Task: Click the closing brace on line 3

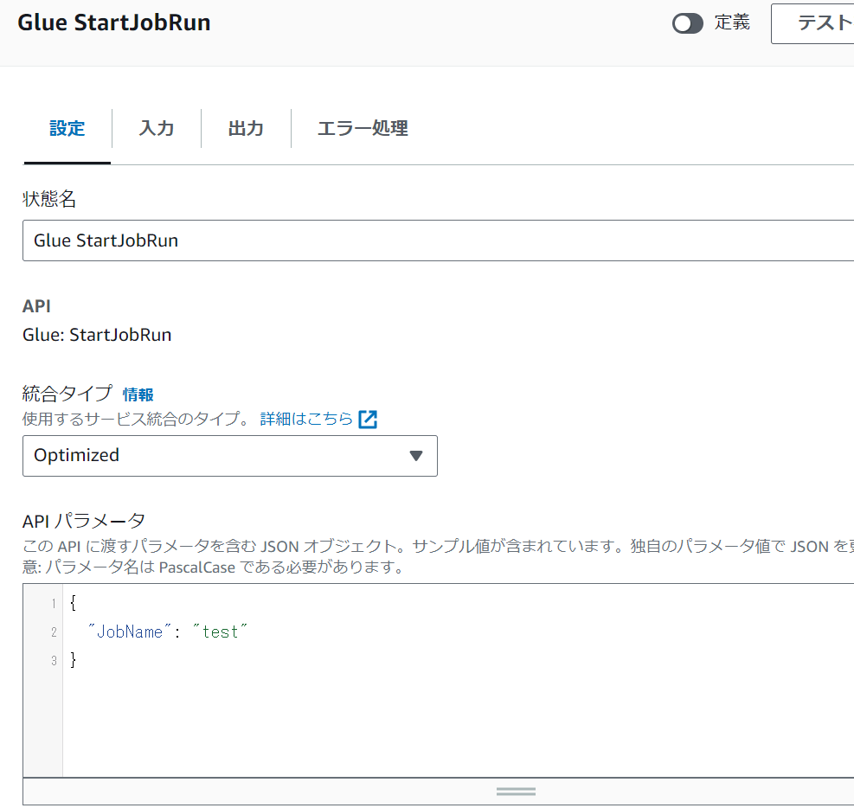Action: pos(74,660)
